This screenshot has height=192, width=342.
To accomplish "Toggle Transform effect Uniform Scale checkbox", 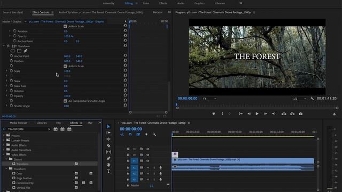I will pos(65,66).
